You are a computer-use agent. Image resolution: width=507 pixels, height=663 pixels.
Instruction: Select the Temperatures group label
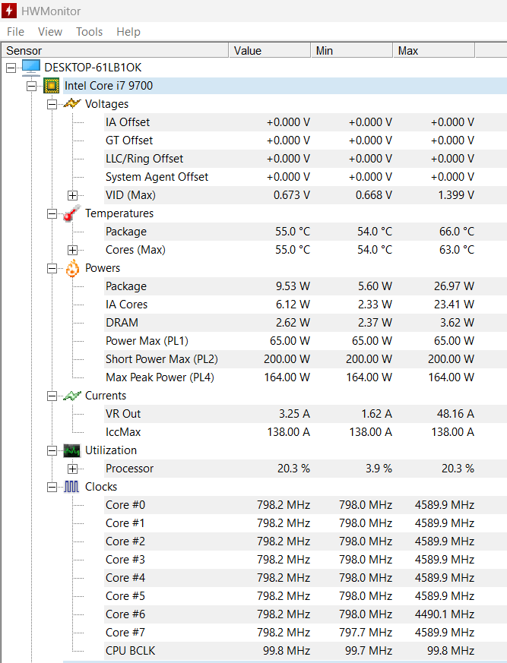[x=119, y=213]
